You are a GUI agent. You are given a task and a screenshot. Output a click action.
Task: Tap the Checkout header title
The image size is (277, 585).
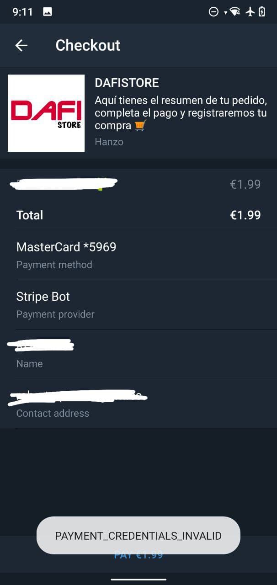(88, 45)
